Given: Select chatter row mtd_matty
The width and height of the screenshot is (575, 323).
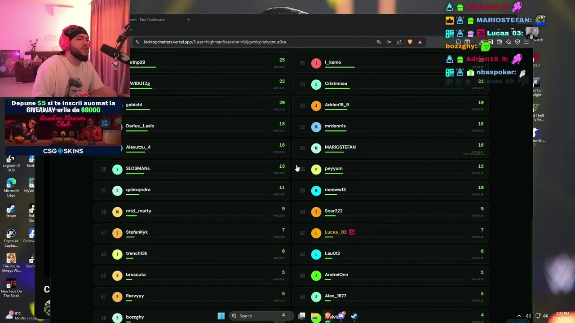Looking at the screenshot, I should pyautogui.click(x=192, y=211).
